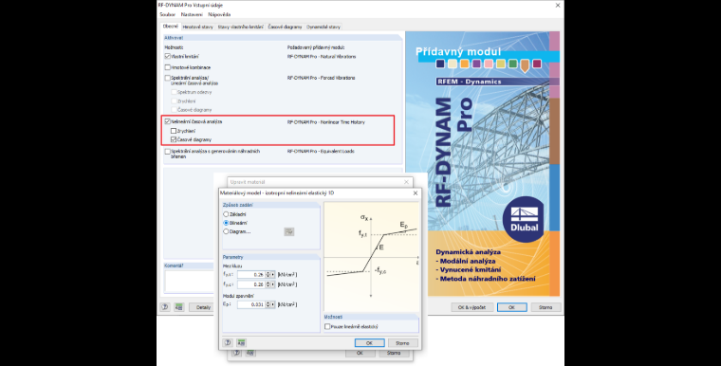The image size is (721, 366).
Task: Click the edit diagram icon beside Diagram option
Action: (288, 231)
